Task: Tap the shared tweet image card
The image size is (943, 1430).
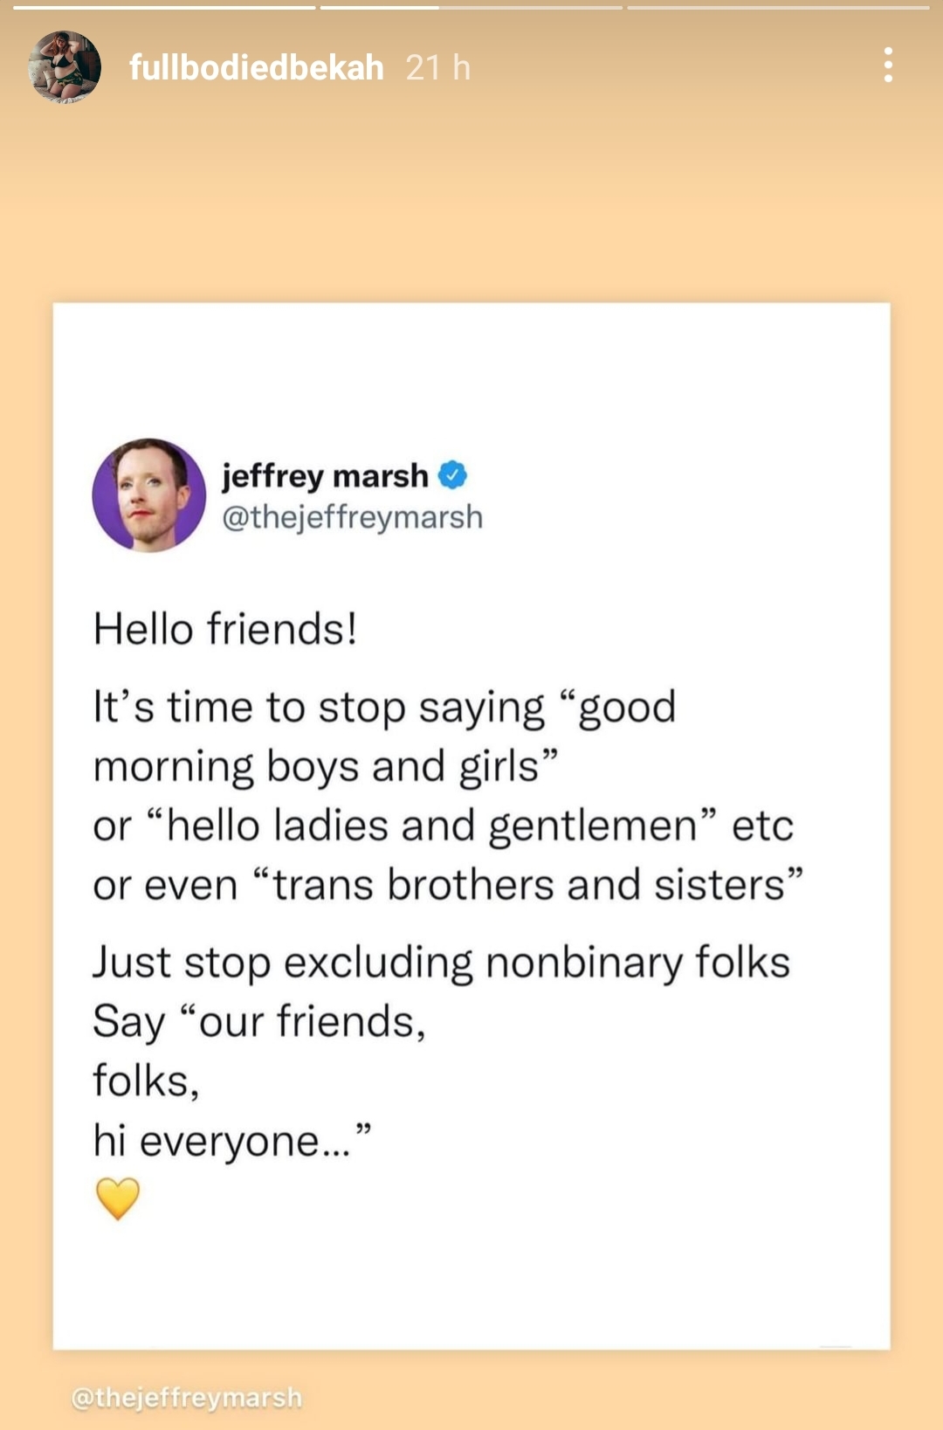Action: [x=471, y=826]
